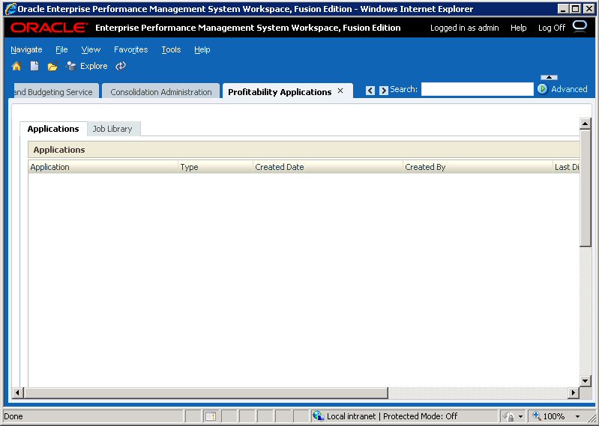Click the Local intranet zone icon

click(318, 416)
